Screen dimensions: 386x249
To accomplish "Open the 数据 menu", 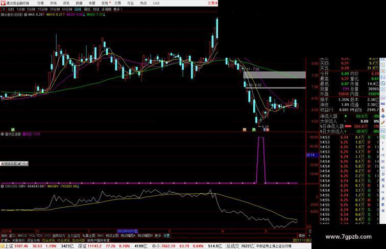I will pyautogui.click(x=79, y=3).
